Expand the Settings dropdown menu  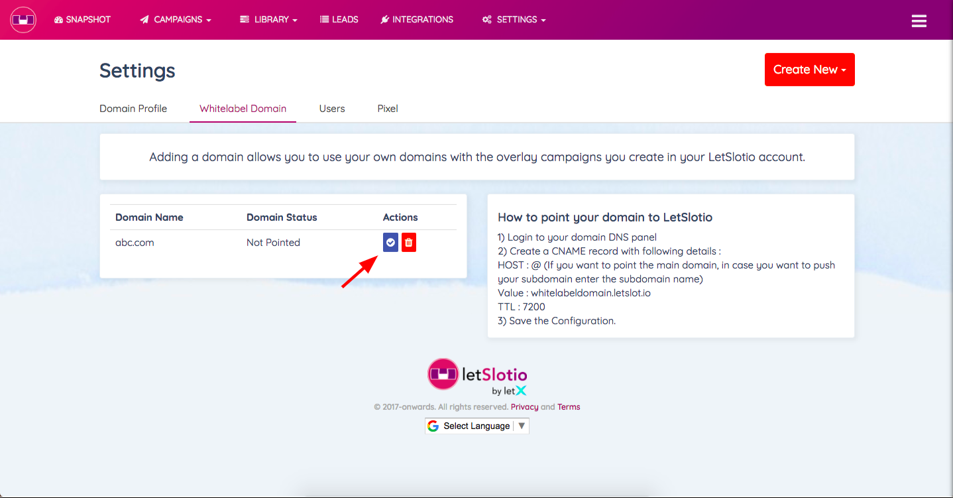point(514,20)
